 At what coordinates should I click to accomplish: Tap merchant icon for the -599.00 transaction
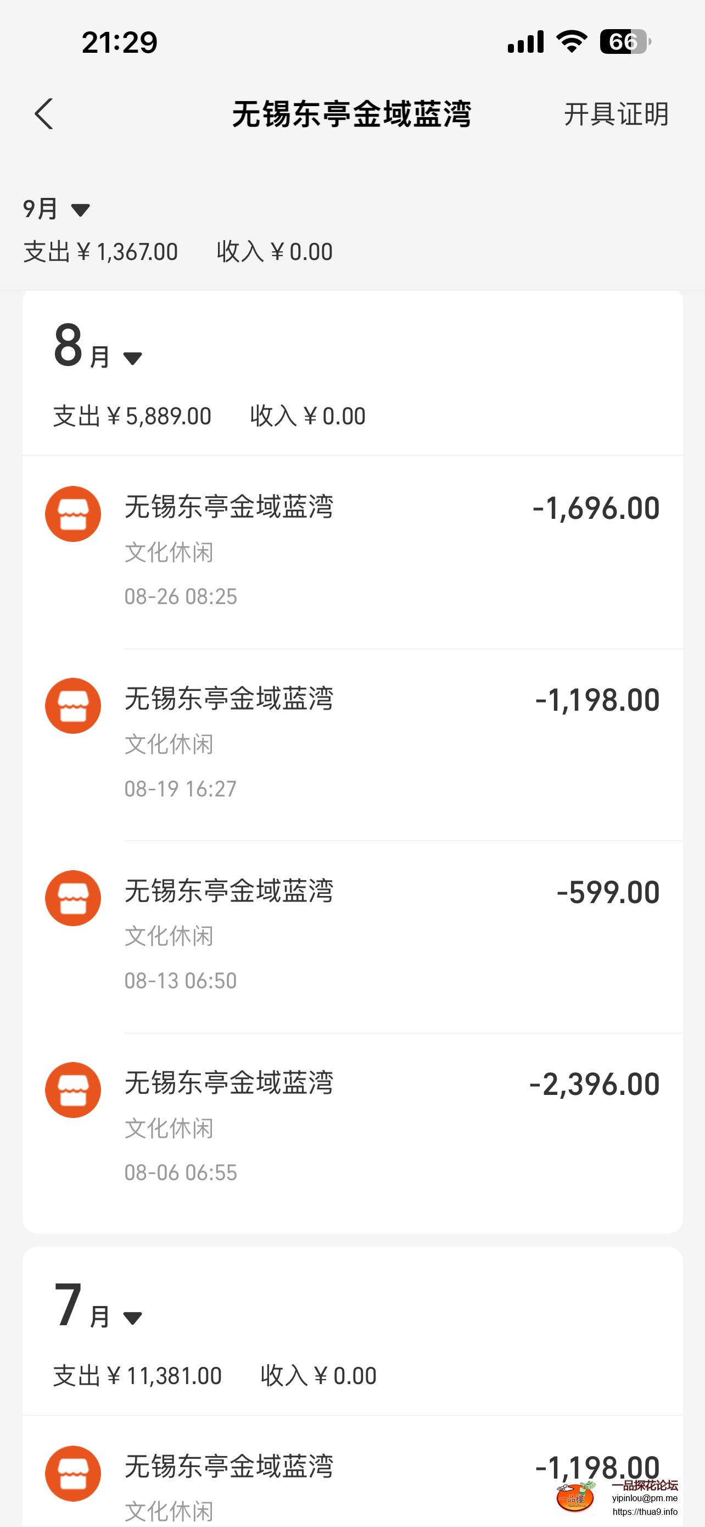tap(73, 898)
